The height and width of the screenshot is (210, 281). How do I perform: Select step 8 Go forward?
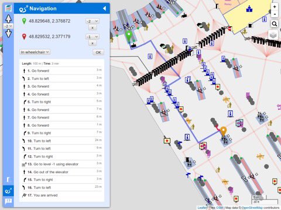(x=62, y=125)
